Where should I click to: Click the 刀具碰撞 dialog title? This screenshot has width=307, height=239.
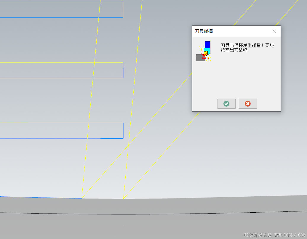[204, 31]
